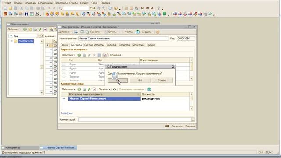Screen dimensions: 281x158
Task: Click the руководитель position cell
Action: pos(165,99)
